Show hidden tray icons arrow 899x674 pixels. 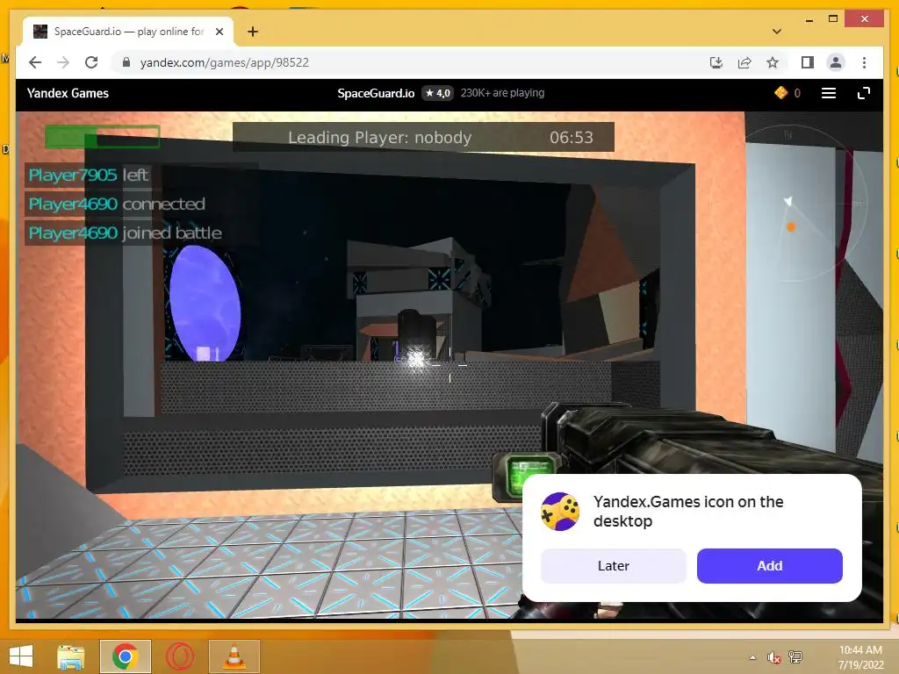(x=752, y=657)
